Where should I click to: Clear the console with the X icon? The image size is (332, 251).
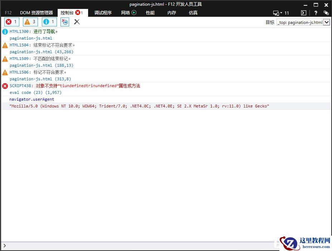click(76, 22)
